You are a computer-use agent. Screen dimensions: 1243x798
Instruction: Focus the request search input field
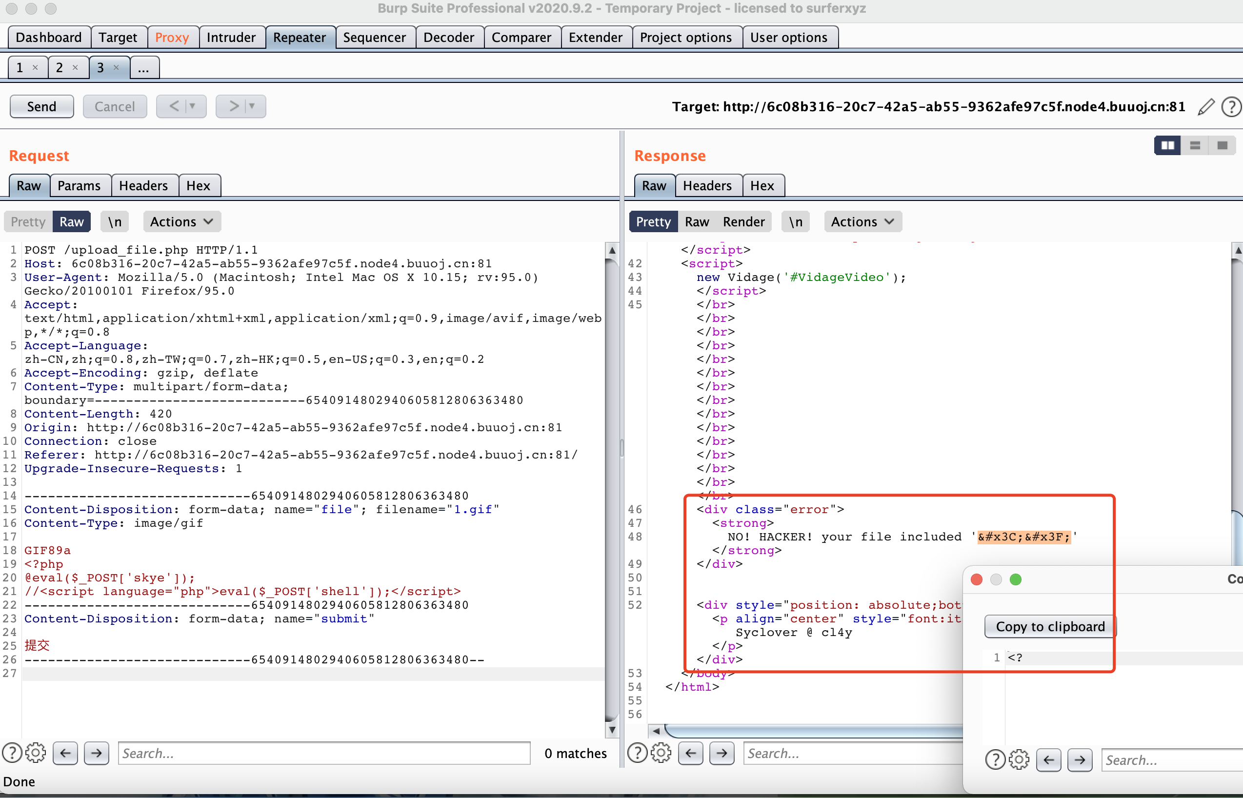324,753
